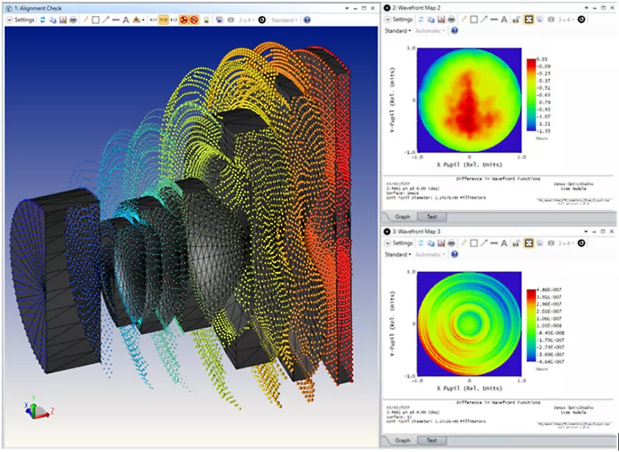Click the lock window icon in Wavefront Map 2
619x452 pixels.
pos(516,20)
